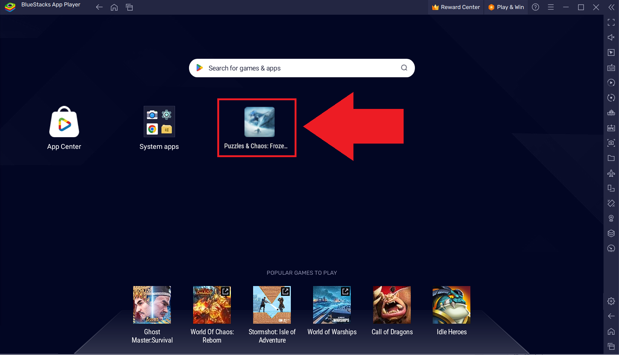Viewport: 619px width, 355px height.
Task: Take a screenshot with the sidebar camera icon
Action: pyautogui.click(x=611, y=142)
